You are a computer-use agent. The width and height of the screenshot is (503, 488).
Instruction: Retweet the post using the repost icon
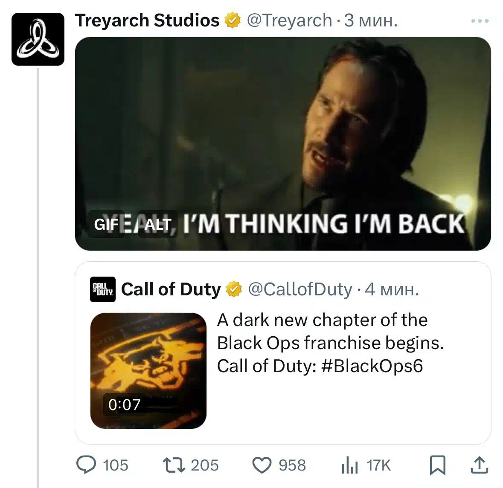click(x=174, y=465)
